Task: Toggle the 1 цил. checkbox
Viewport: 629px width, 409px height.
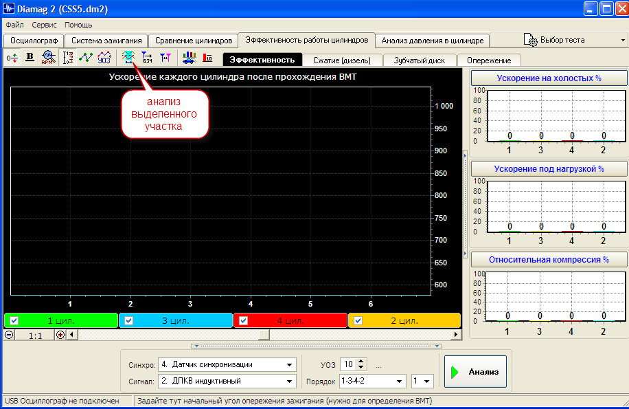Action: [x=14, y=321]
